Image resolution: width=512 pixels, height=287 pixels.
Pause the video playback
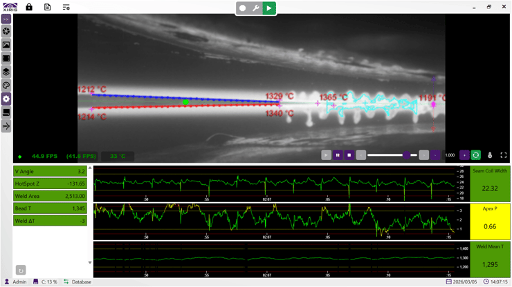tap(338, 155)
